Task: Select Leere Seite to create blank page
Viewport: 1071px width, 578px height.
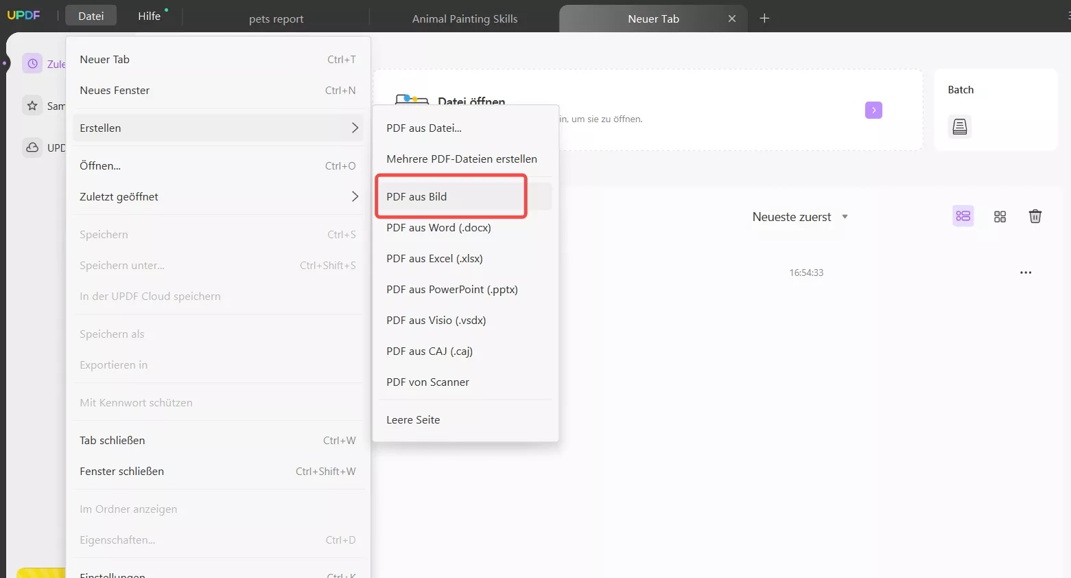Action: coord(465,419)
